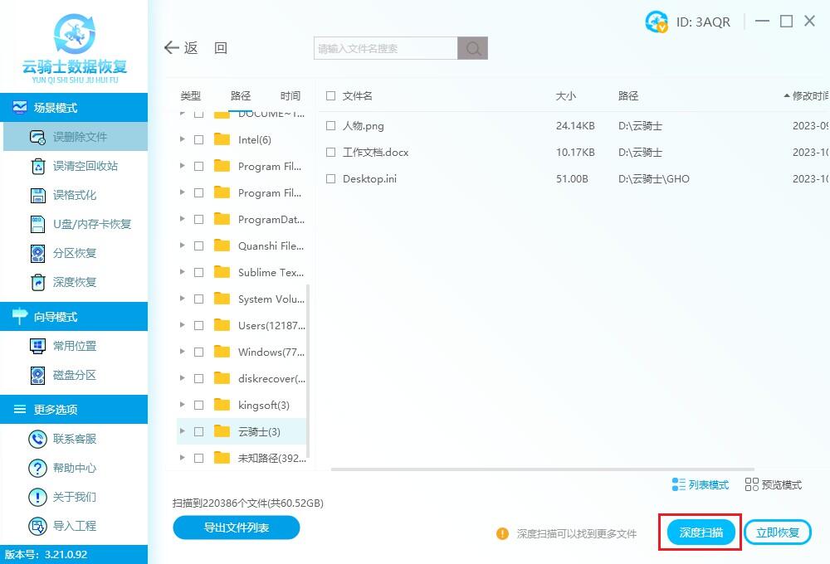Select the Desktop.ini file checkbox
830x564 pixels.
(x=331, y=179)
